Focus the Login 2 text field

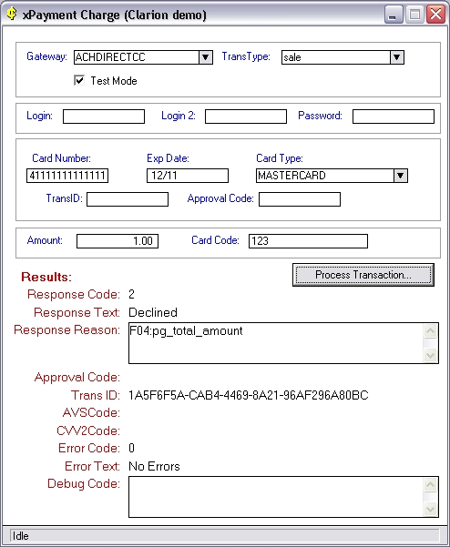246,116
